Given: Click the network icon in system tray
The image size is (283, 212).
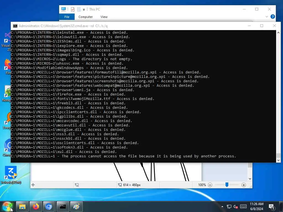Looking at the screenshot, I should pyautogui.click(x=229, y=206).
